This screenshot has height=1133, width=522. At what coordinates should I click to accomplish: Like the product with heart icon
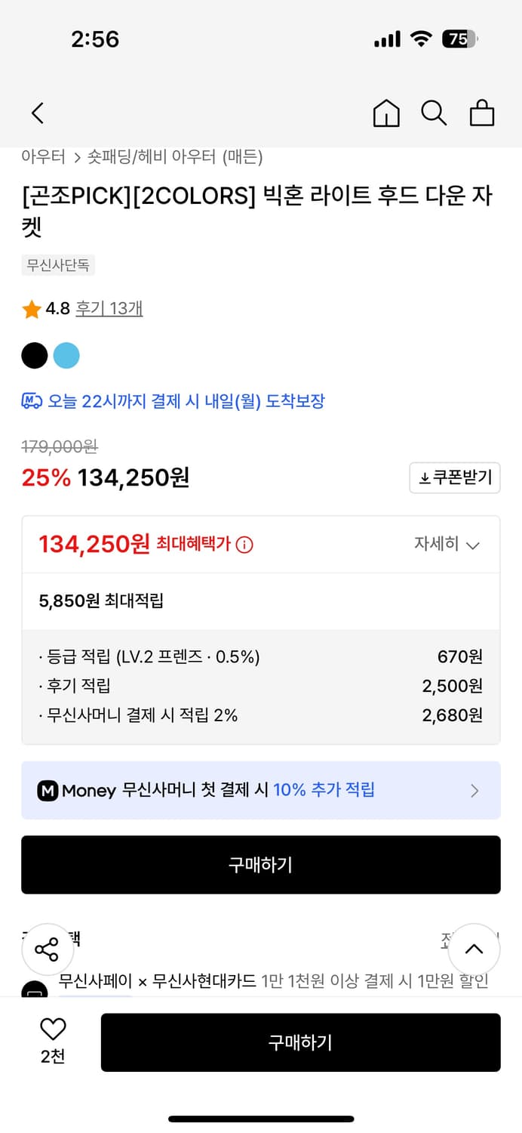tap(53, 1029)
